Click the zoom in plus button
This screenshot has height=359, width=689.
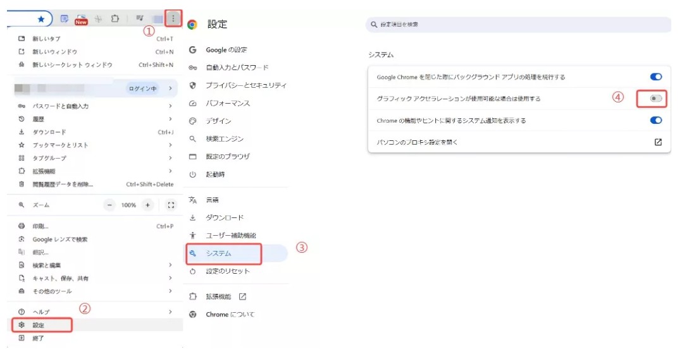point(147,205)
